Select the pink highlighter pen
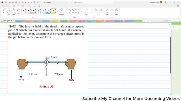 tap(33, 13)
